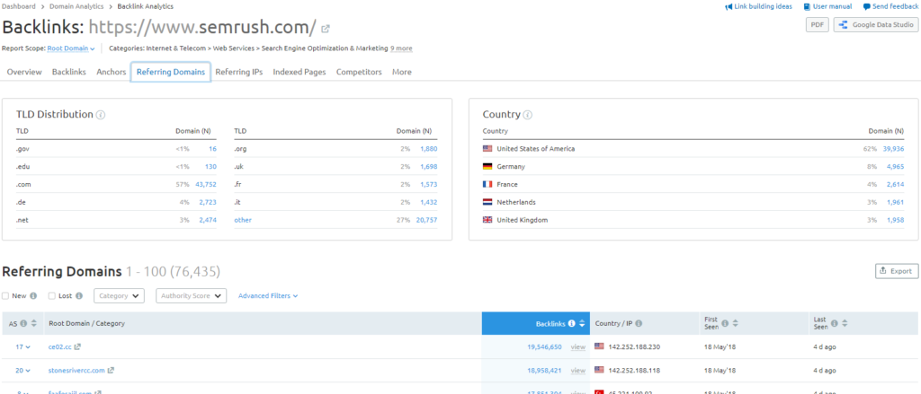Click the Country panel info icon
The image size is (921, 394).
point(527,115)
